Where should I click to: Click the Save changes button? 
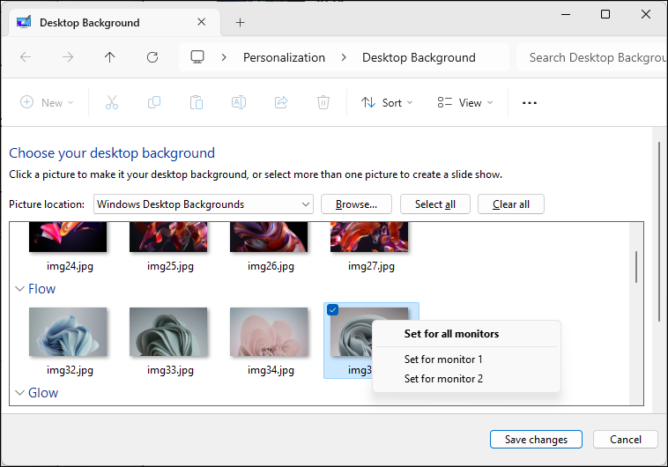click(x=536, y=440)
